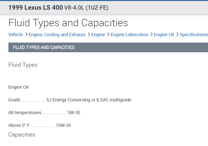Click the Grade SJ Energy Conserving line
The height and width of the screenshot is (146, 208).
(70, 100)
